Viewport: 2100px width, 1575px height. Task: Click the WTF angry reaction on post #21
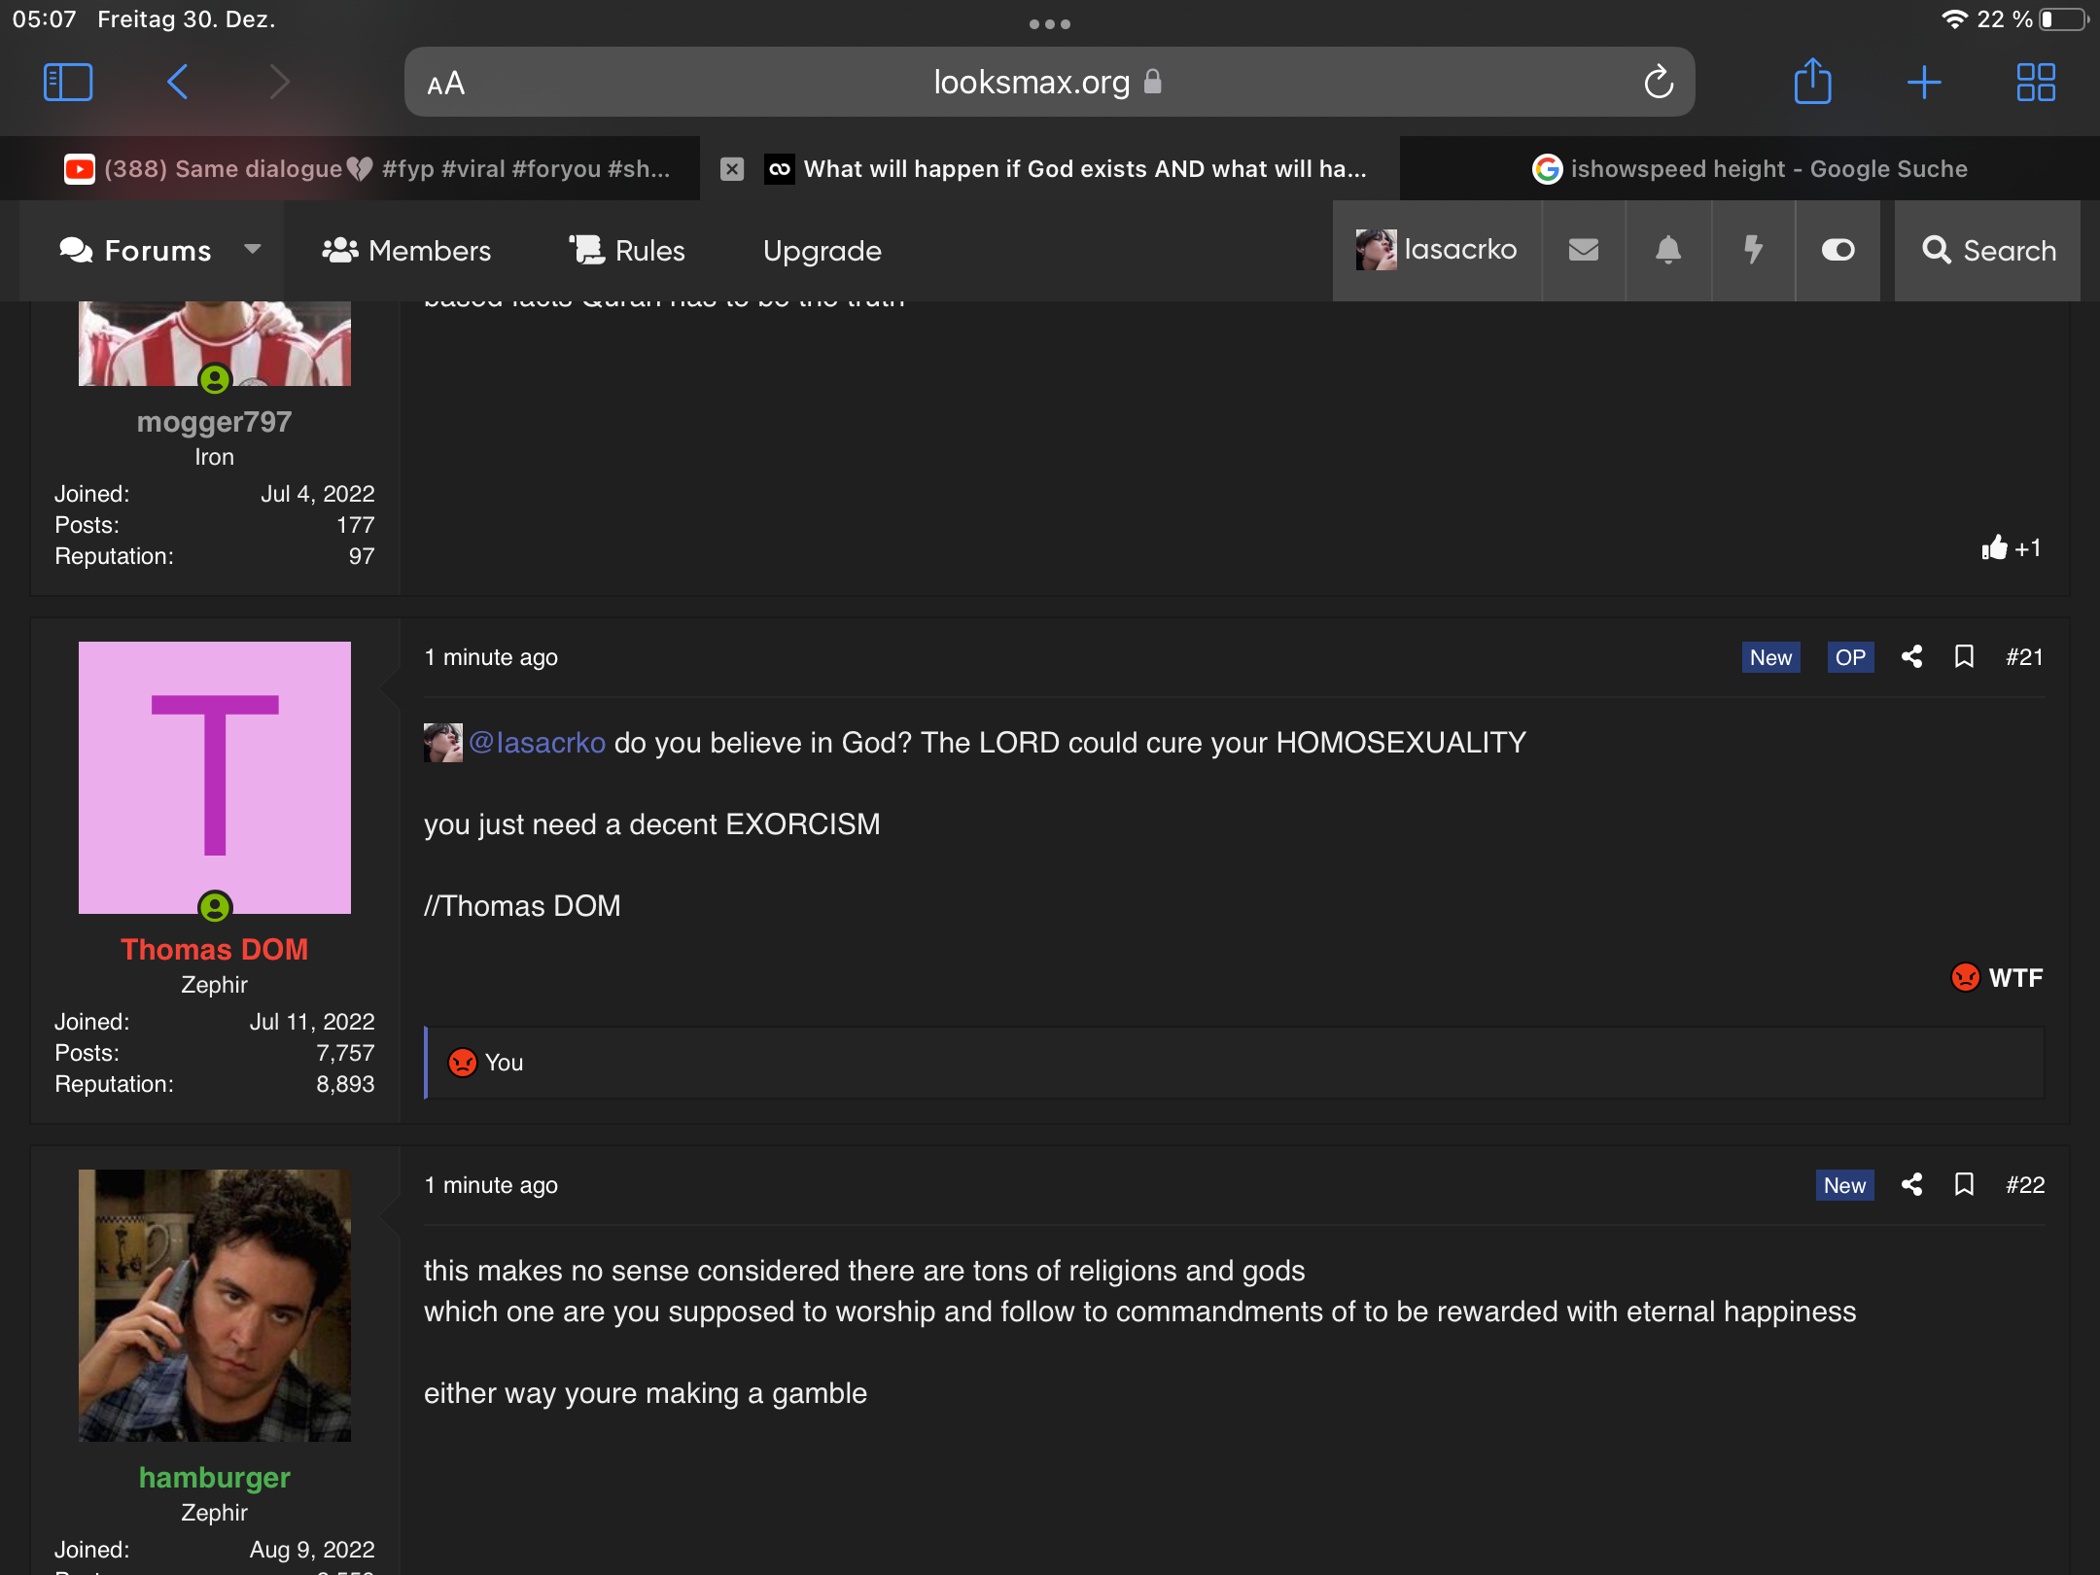(x=1997, y=977)
